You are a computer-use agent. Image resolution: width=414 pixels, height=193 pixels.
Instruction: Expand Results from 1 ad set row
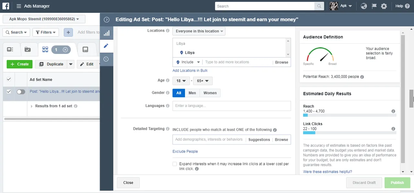pyautogui.click(x=32, y=106)
